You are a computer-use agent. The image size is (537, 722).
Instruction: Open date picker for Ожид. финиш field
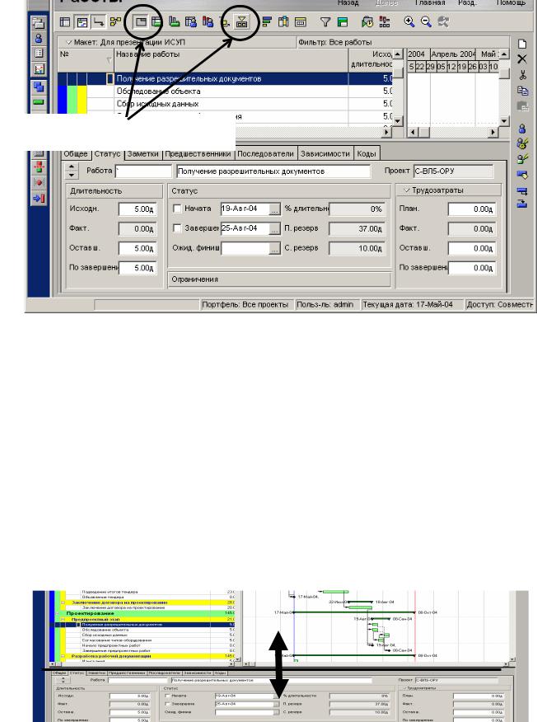click(x=274, y=249)
